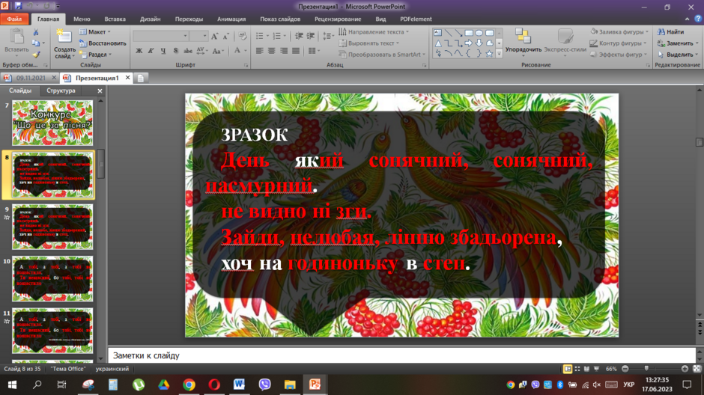This screenshot has height=395, width=704.
Task: Switch to the Структура pane tab
Action: point(61,91)
